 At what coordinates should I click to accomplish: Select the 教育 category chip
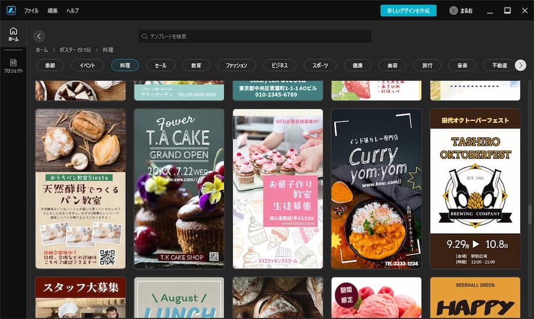pyautogui.click(x=196, y=65)
